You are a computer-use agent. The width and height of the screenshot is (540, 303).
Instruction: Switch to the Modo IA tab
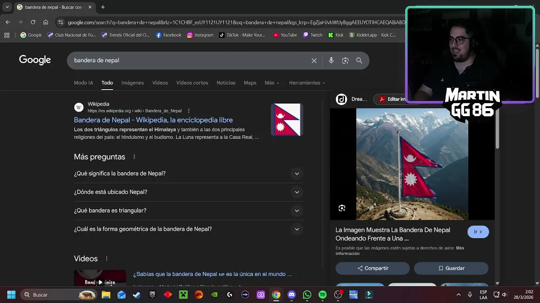click(84, 83)
